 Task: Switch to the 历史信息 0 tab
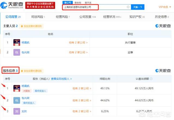pyautogui.click(x=162, y=17)
